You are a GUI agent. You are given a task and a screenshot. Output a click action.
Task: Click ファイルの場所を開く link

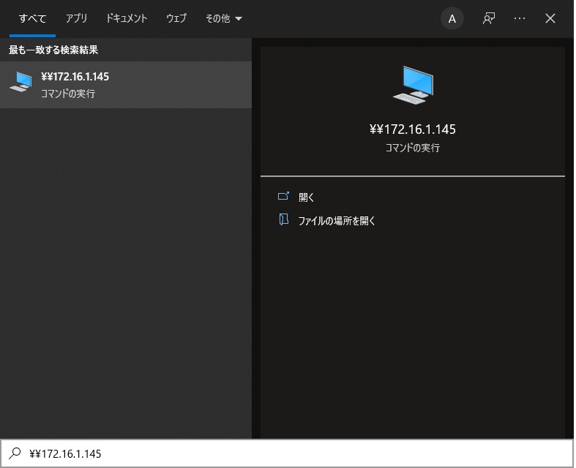pyautogui.click(x=337, y=221)
